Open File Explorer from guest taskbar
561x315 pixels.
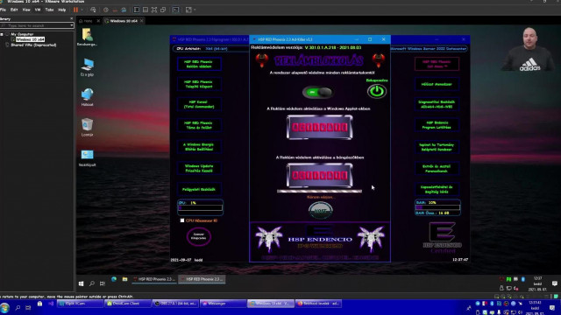pyautogui.click(x=124, y=279)
